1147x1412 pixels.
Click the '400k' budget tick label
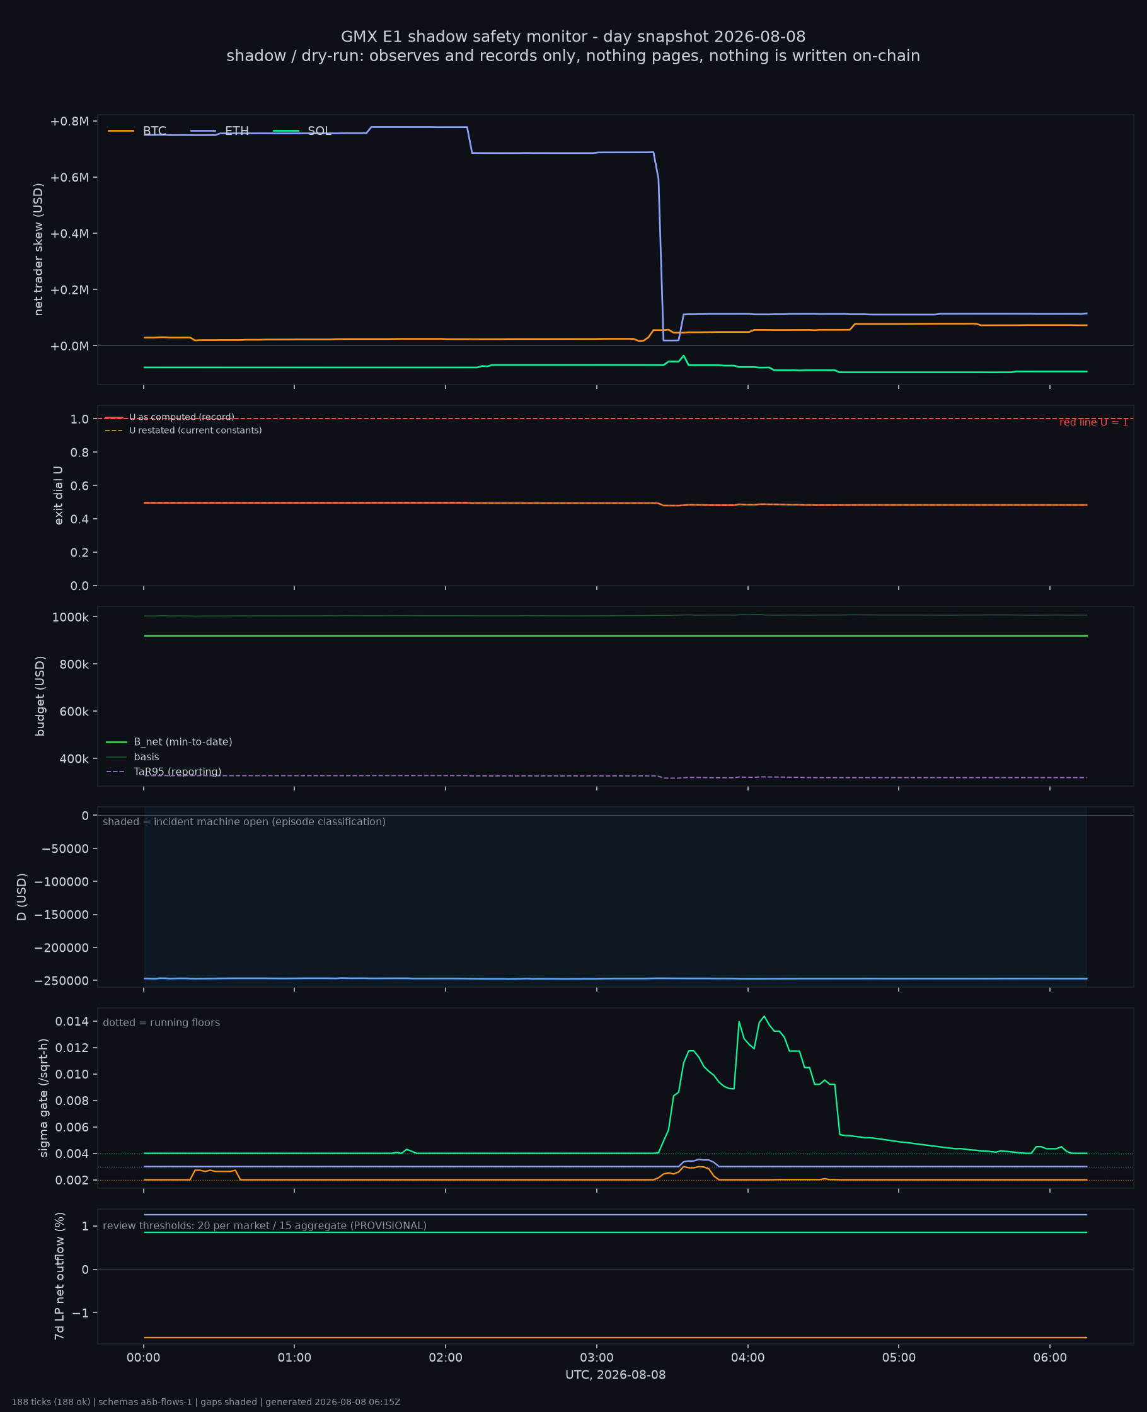pyautogui.click(x=74, y=759)
